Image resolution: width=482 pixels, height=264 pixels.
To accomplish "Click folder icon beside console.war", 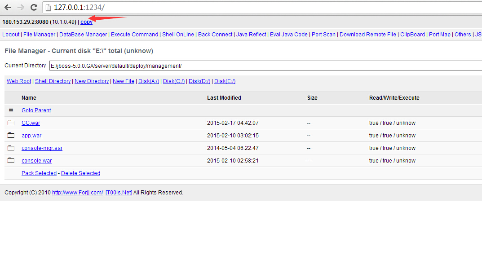I will point(11,160).
